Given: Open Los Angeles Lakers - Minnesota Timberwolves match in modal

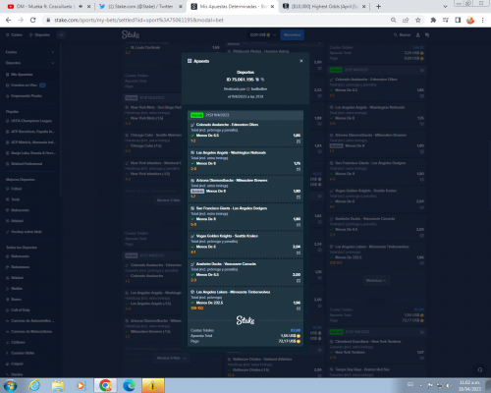Looking at the screenshot, I should 233,292.
